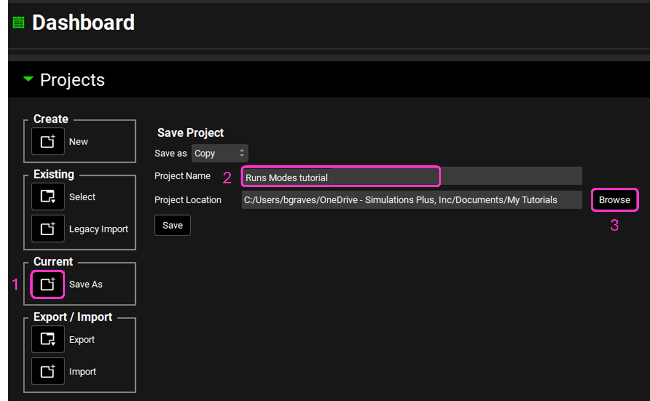The height and width of the screenshot is (401, 650).
Task: Click the green Dashboard icon
Action: tap(18, 23)
